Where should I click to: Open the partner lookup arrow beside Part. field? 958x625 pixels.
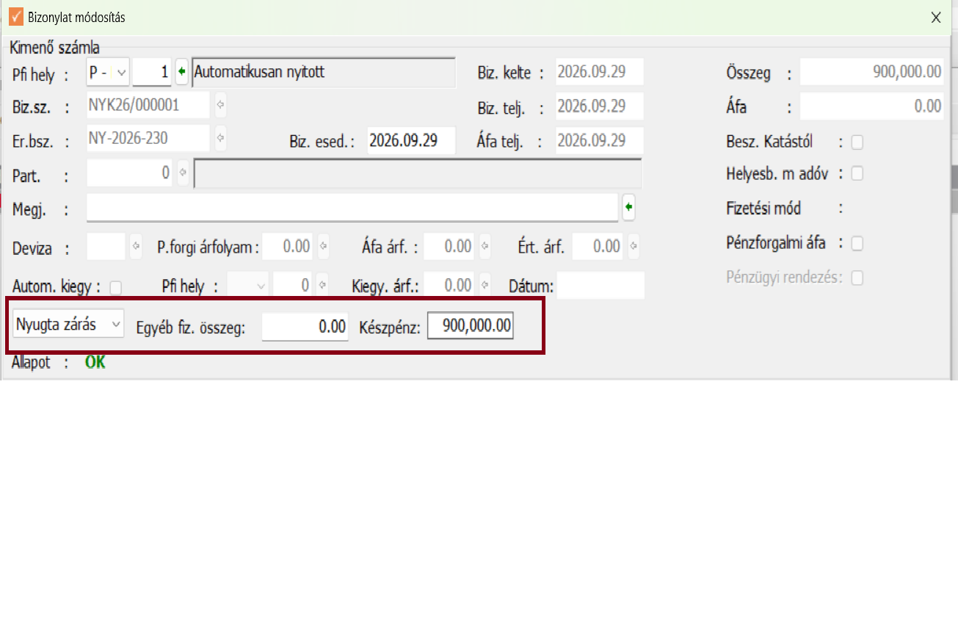coord(183,173)
